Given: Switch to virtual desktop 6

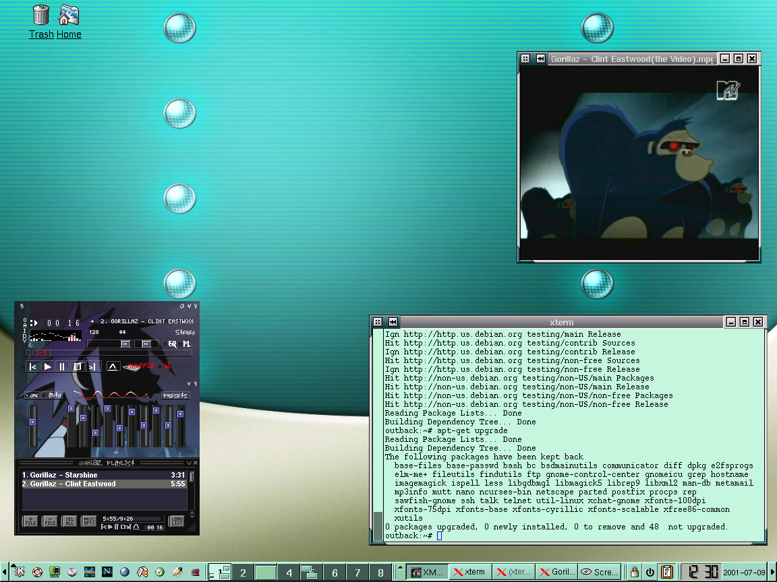Looking at the screenshot, I should pos(335,573).
